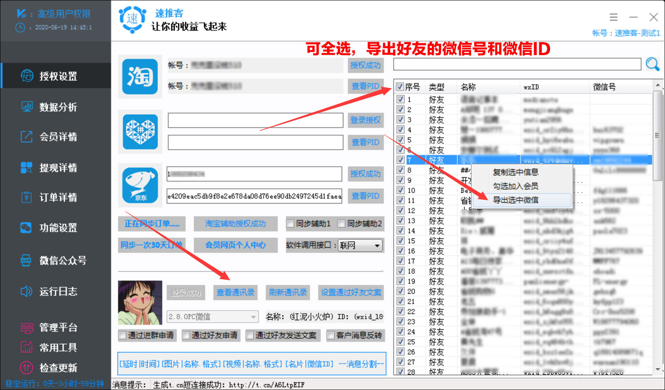Open the 软件调用接口 联网 dropdown
Screen dimensions: 665x390
pos(361,245)
